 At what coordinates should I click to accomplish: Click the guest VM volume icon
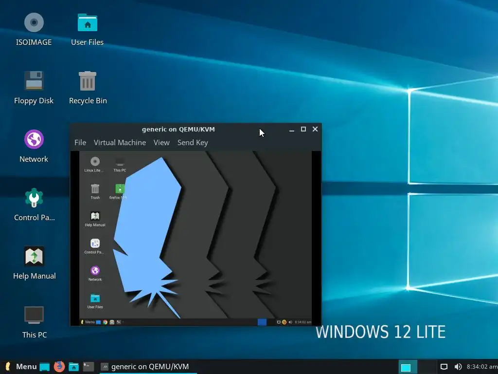tap(290, 322)
